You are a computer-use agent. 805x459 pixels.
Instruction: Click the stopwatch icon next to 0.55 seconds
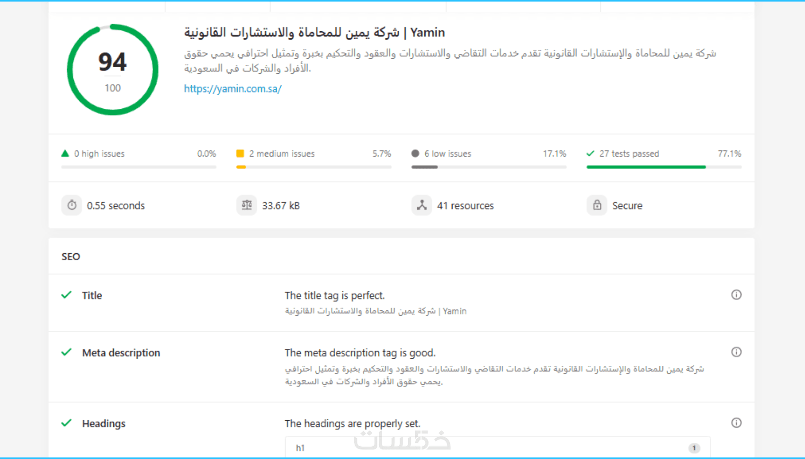coord(72,205)
